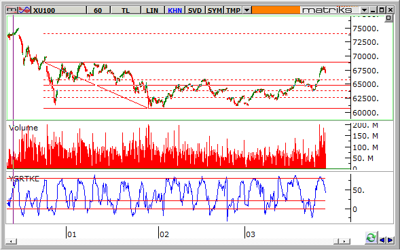Toggle the SYM button in the toolbar
The width and height of the screenshot is (400, 250).
215,10
